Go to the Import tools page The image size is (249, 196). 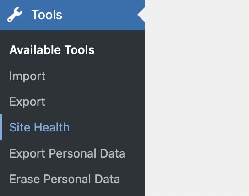(x=27, y=76)
